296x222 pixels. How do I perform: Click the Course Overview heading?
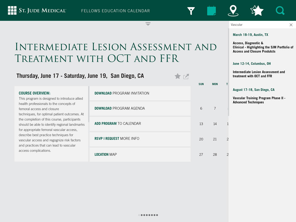35,93
